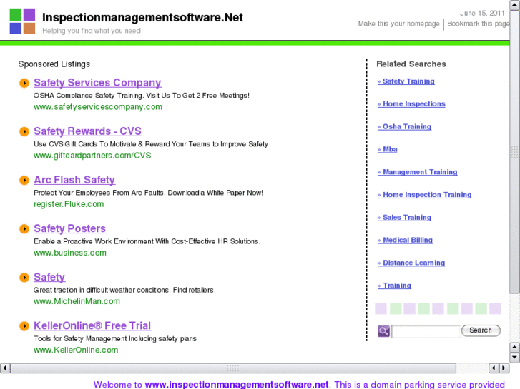Click orange arrow bullet beside Safety listing
This screenshot has height=389, width=520.
coord(24,278)
